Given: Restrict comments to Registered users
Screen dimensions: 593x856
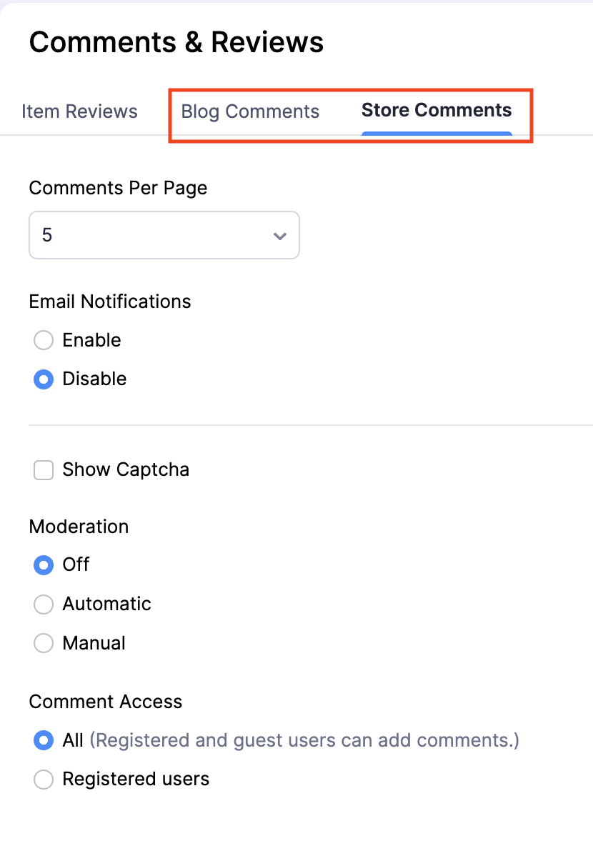Looking at the screenshot, I should point(43,780).
